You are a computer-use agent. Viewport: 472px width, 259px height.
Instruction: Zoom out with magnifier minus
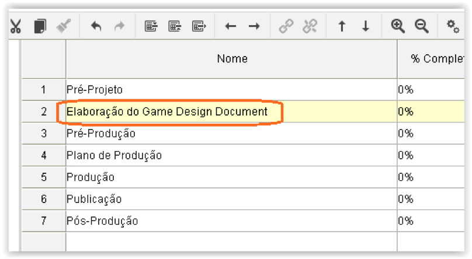tap(421, 26)
